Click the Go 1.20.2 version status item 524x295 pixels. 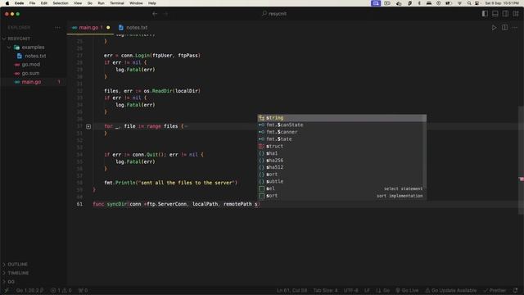30,290
